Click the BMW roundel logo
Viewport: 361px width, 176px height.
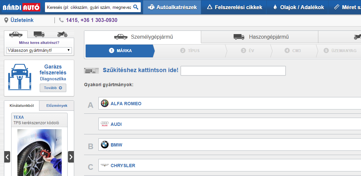[104, 145]
